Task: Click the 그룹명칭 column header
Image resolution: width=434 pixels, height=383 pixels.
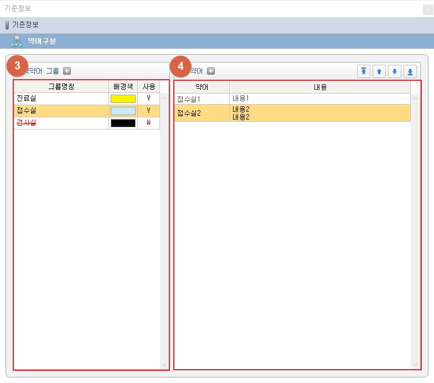Action: pyautogui.click(x=61, y=87)
